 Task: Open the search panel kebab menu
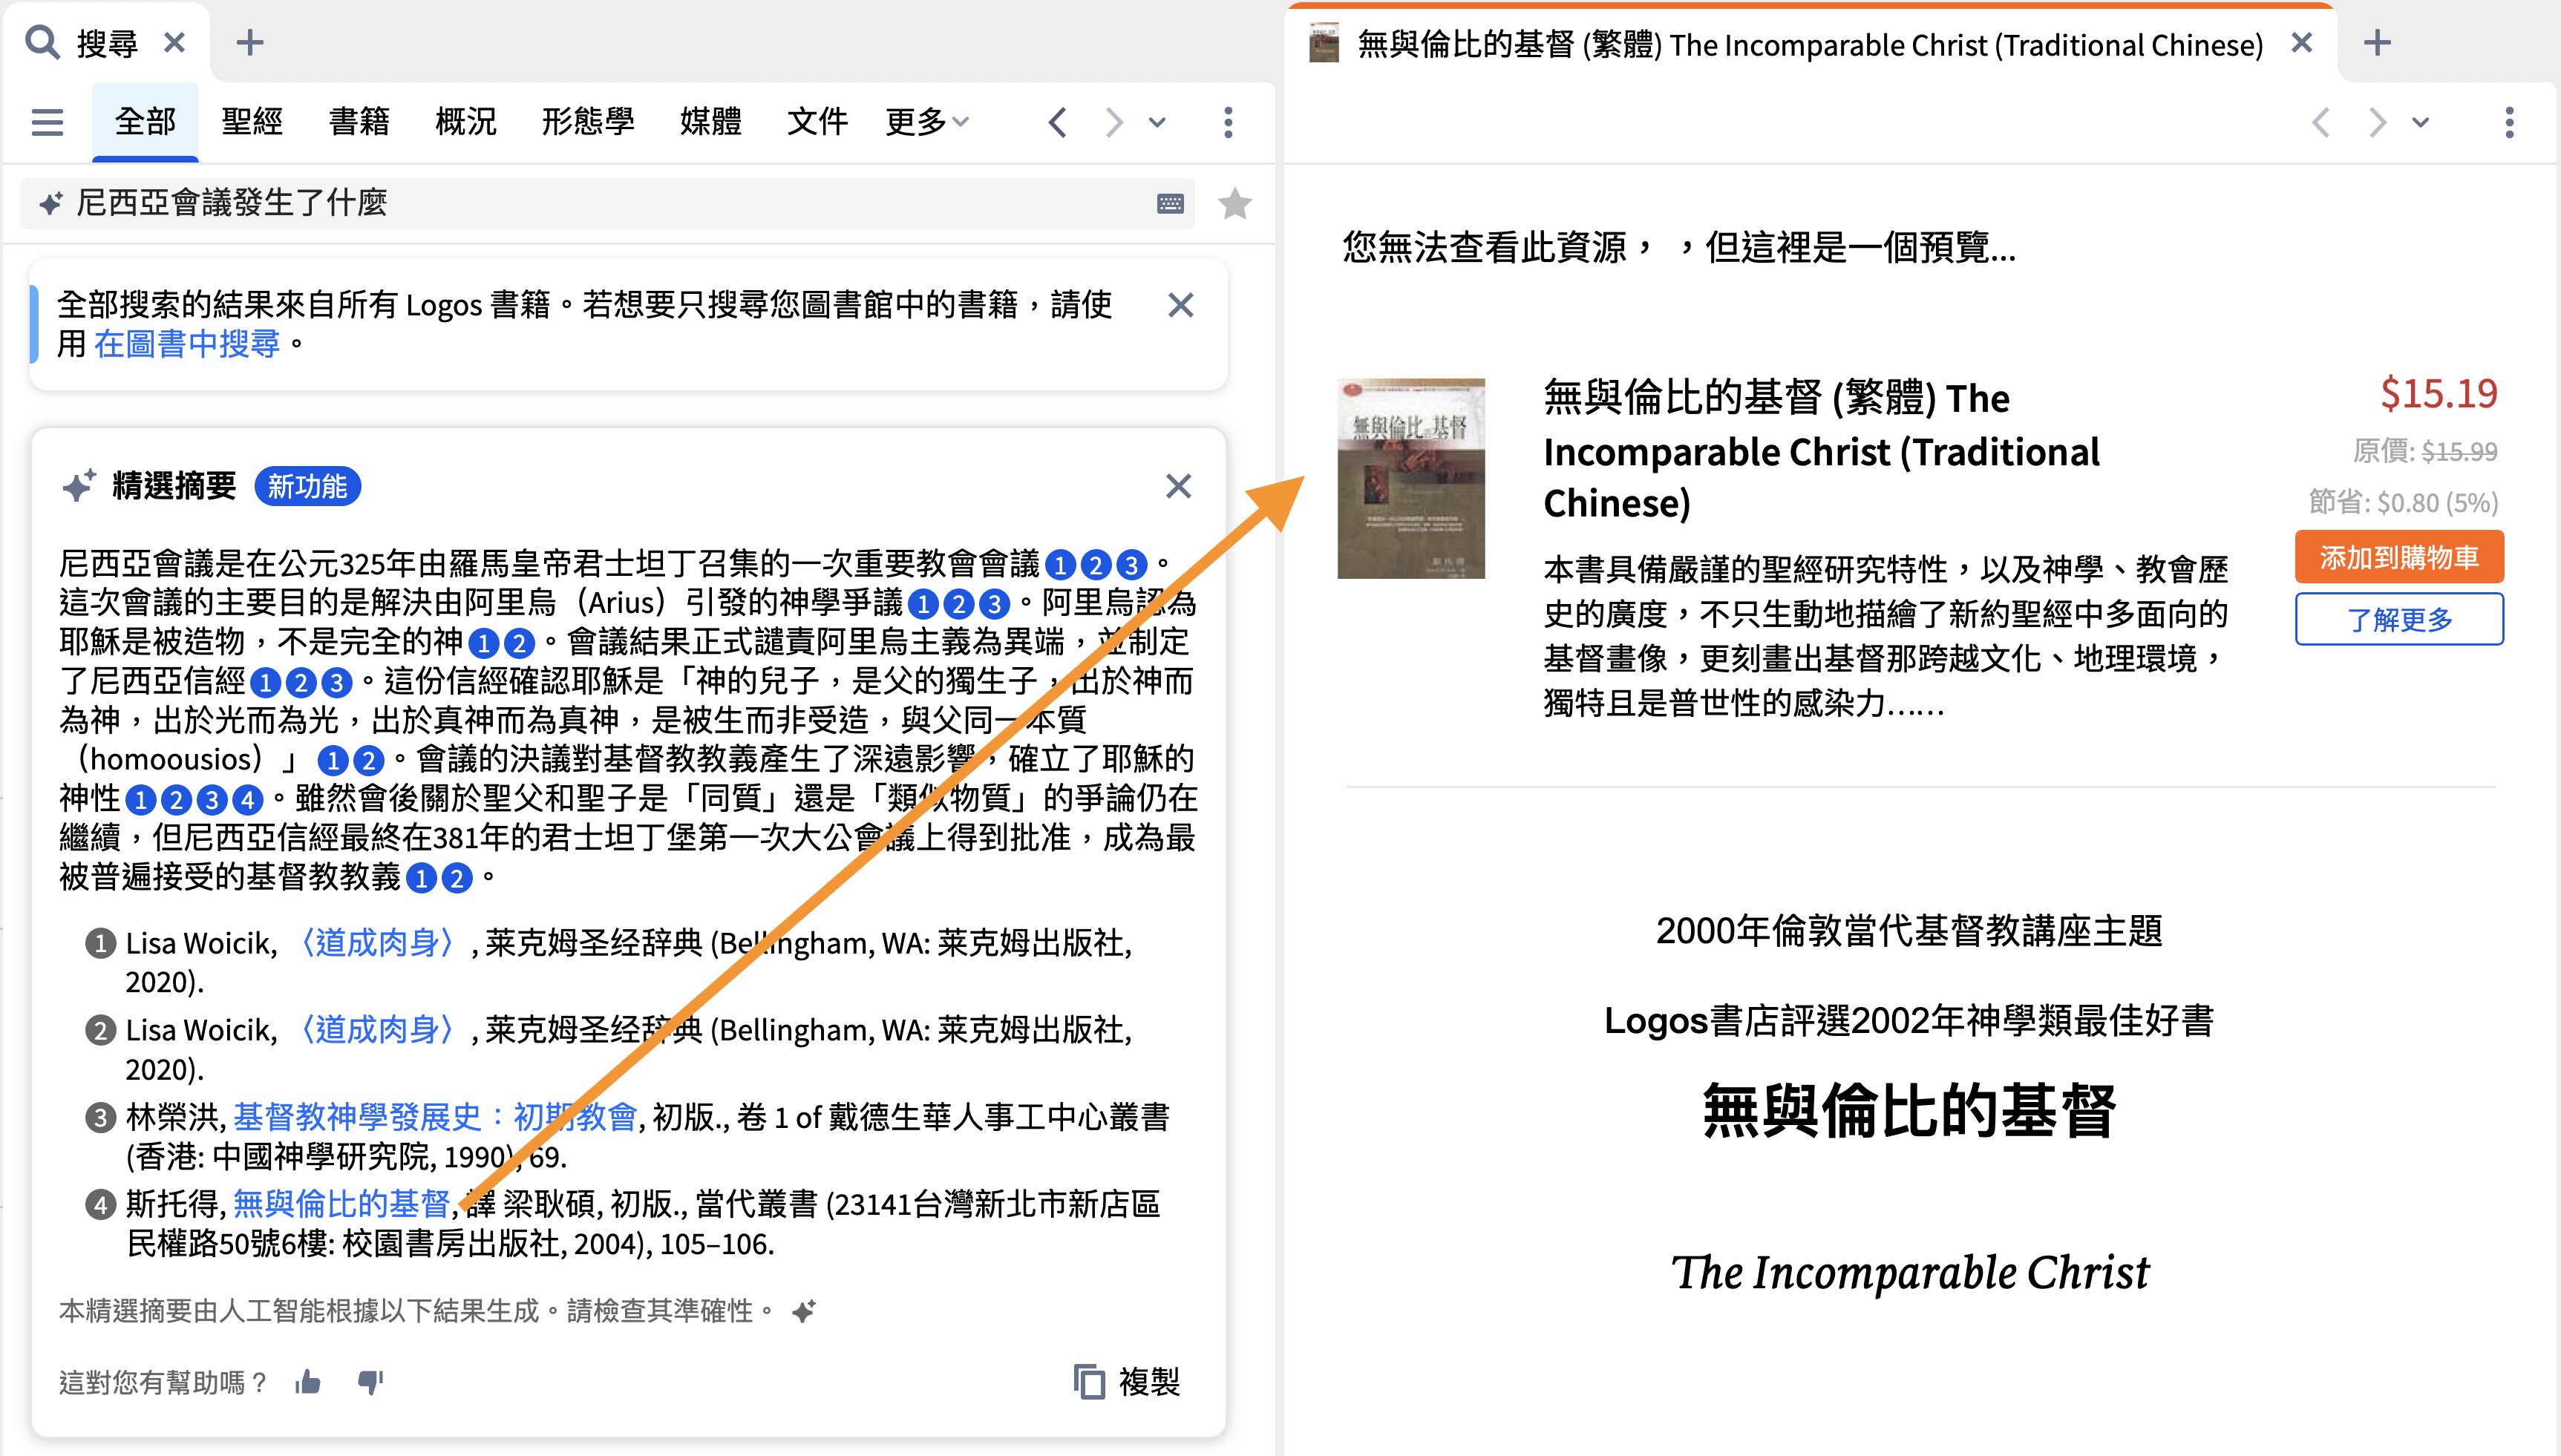(x=1228, y=122)
